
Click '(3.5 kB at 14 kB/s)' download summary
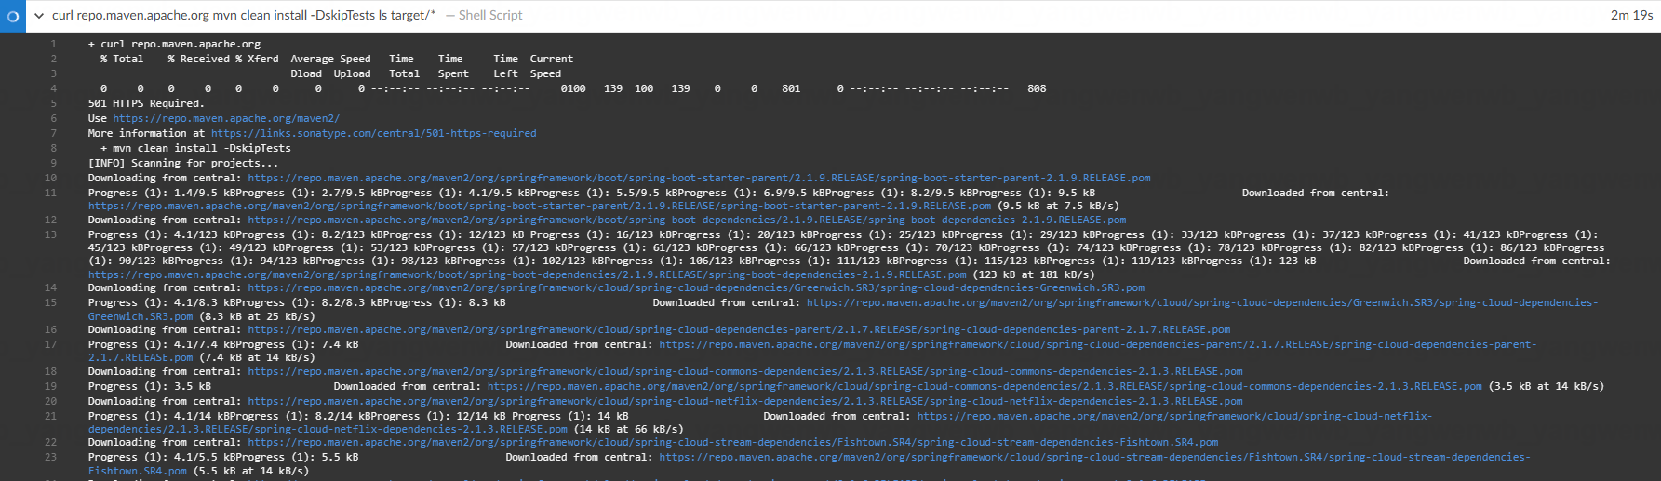click(x=1547, y=386)
